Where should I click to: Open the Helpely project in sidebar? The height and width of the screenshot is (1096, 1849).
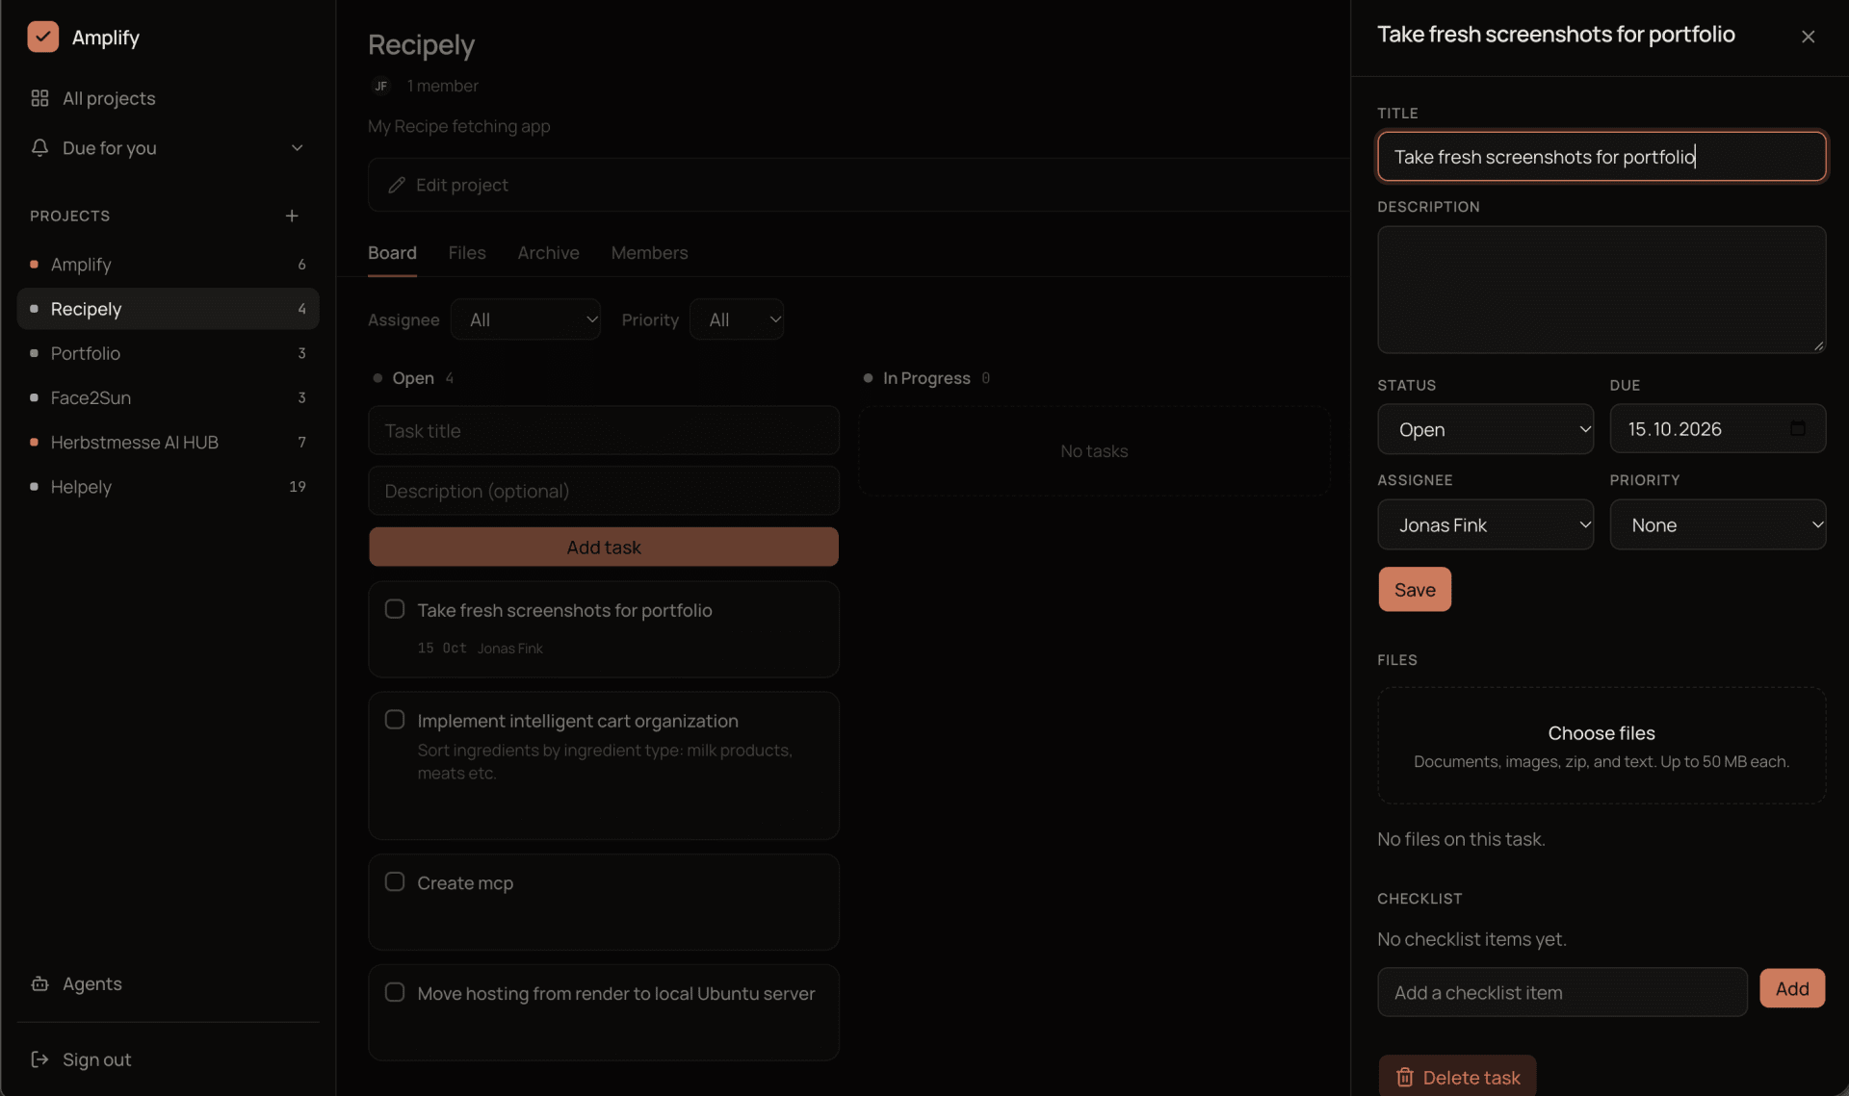(x=169, y=487)
